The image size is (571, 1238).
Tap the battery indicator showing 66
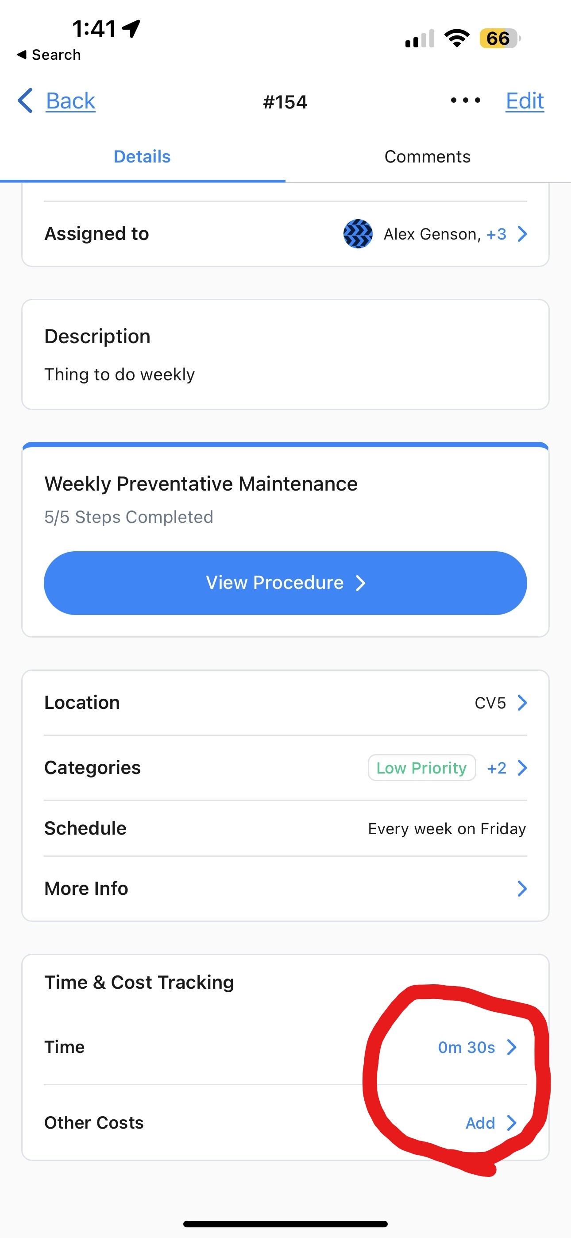(x=499, y=39)
